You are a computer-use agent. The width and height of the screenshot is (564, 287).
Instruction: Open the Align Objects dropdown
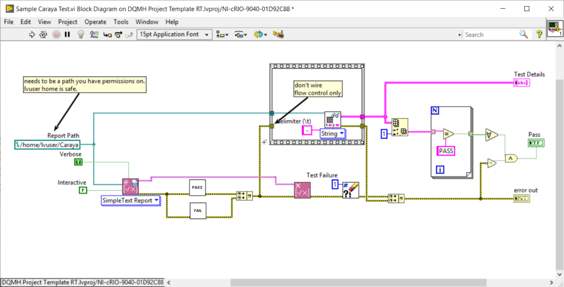pyautogui.click(x=223, y=35)
